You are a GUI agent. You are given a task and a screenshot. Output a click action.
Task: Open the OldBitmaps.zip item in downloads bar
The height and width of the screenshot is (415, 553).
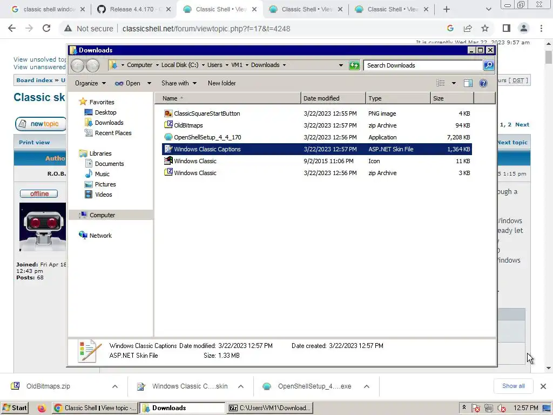point(48,386)
